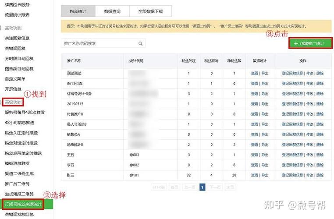This screenshot has height=219, width=334.
Task: Click 登记回复信息 in the 李四 row
Action: 292,165
